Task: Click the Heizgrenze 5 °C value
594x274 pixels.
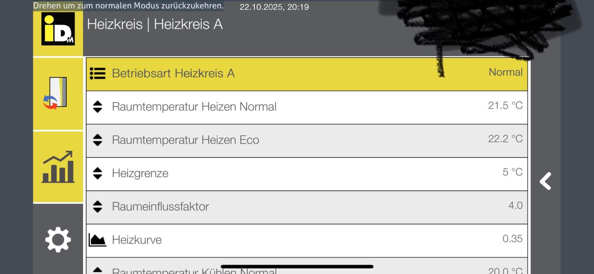Action: (512, 172)
